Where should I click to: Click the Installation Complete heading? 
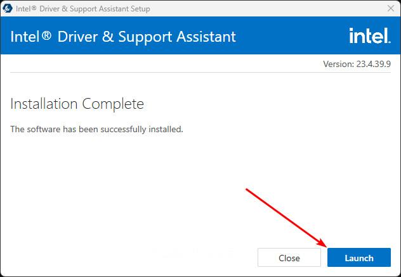pos(77,104)
